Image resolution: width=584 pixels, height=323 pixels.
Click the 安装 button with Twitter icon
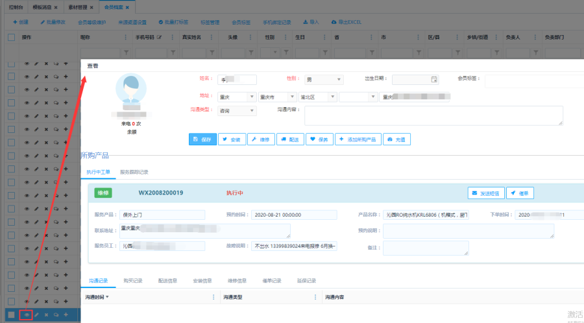(232, 139)
